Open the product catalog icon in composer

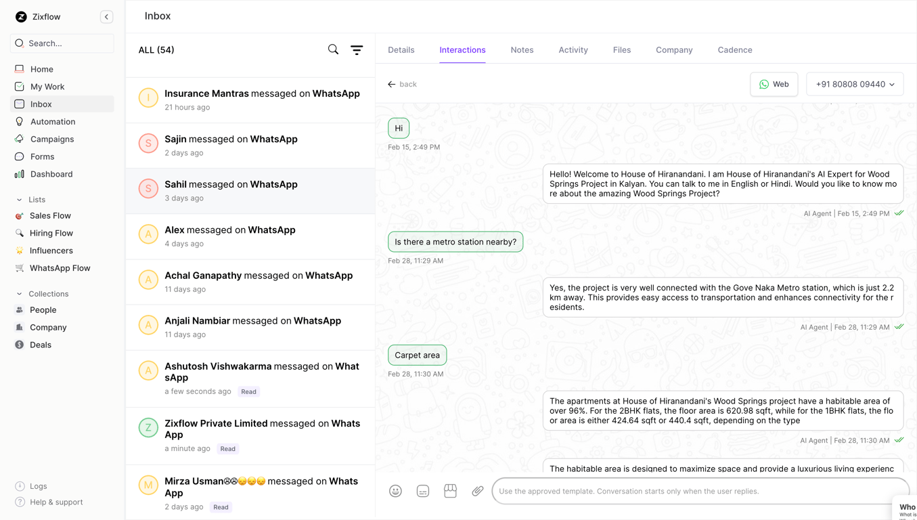tap(450, 491)
